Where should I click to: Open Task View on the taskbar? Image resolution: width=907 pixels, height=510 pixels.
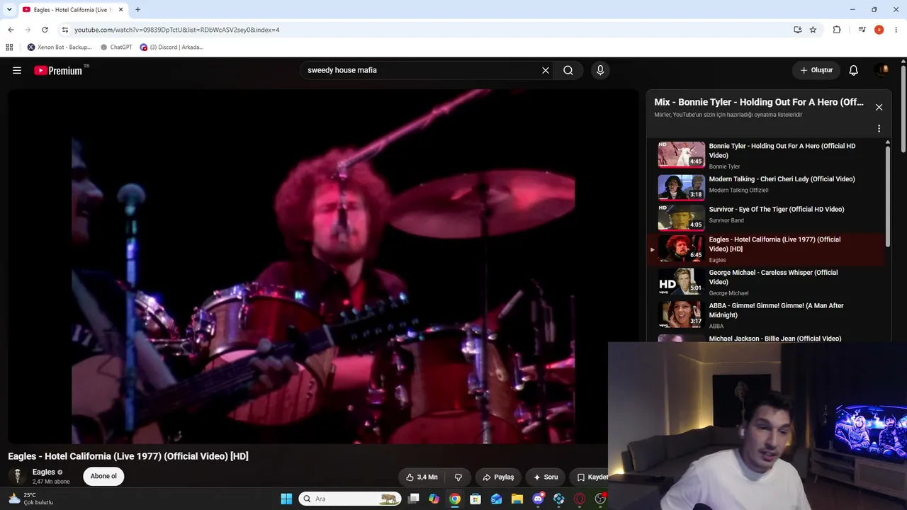pos(414,499)
